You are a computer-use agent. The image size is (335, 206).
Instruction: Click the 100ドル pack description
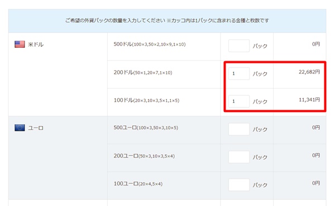point(146,100)
